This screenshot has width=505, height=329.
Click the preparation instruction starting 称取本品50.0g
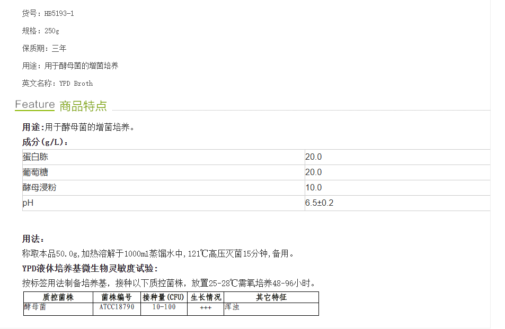tap(158, 254)
